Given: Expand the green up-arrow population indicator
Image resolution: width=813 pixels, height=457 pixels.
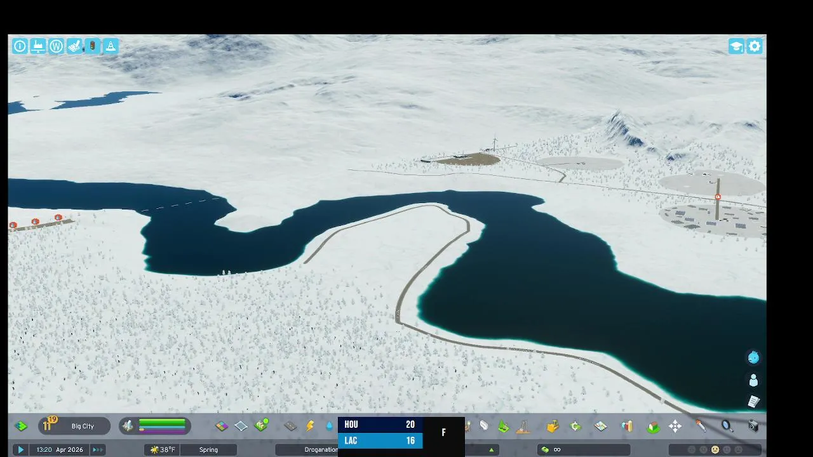Looking at the screenshot, I should click(x=491, y=449).
